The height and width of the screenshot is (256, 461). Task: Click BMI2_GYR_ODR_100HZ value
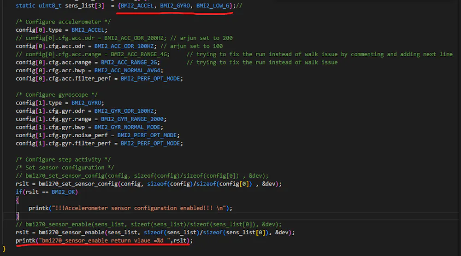pyautogui.click(x=124, y=111)
